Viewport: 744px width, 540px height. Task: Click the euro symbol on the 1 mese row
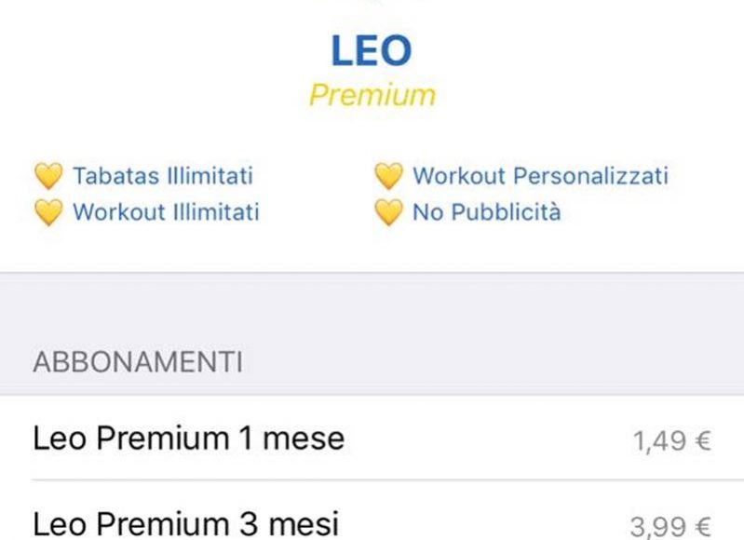(703, 440)
